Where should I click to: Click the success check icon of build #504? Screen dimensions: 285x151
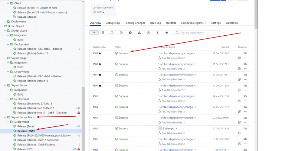click(117, 107)
